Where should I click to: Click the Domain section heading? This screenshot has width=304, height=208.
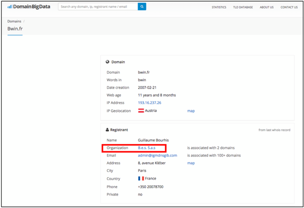118,62
